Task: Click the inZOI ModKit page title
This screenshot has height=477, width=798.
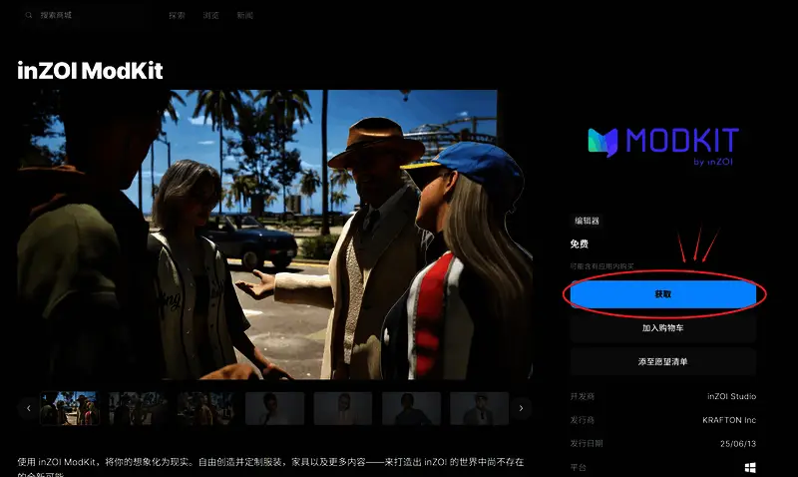Action: pos(90,70)
